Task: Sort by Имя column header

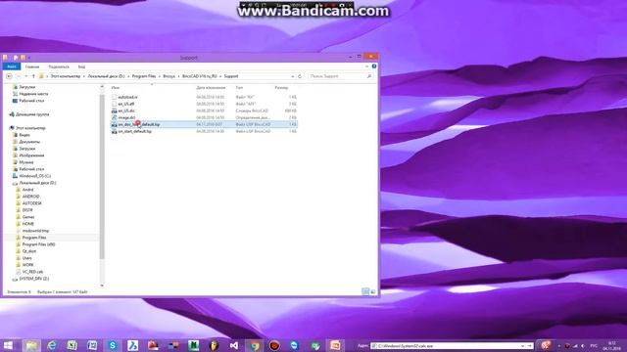Action: 116,87
